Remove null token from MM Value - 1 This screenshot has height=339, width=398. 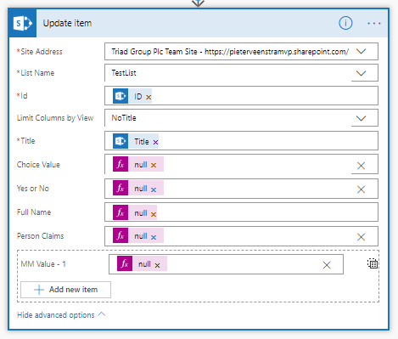[157, 265]
